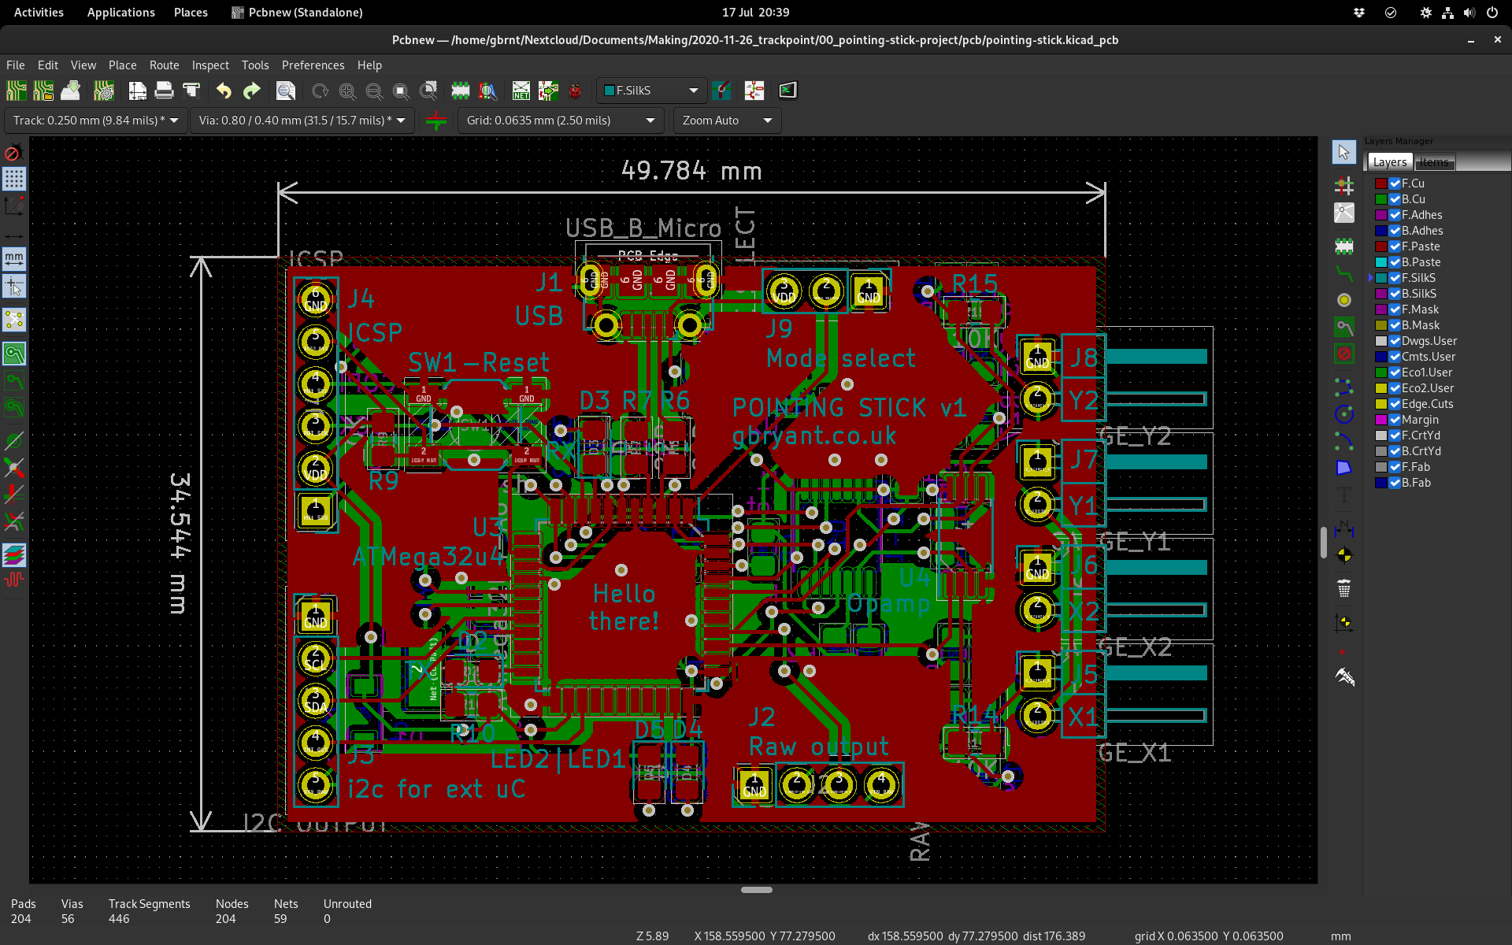Viewport: 1512px width, 945px height.
Task: Open the Edit menu
Action: click(x=48, y=65)
